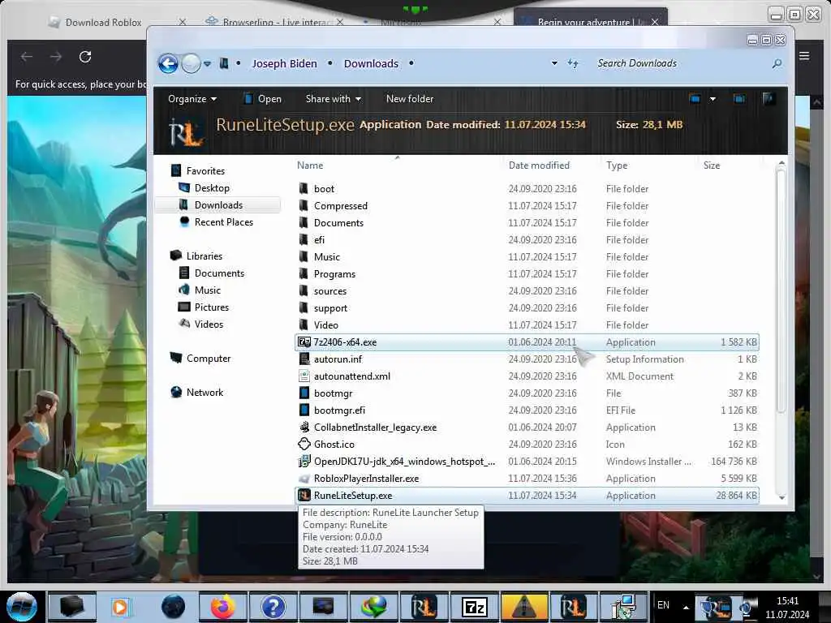Image resolution: width=831 pixels, height=623 pixels.
Task: Select the sources folder
Action: coord(527,291)
